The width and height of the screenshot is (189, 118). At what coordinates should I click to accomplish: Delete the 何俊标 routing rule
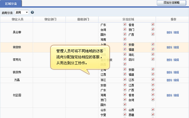pos(169,47)
